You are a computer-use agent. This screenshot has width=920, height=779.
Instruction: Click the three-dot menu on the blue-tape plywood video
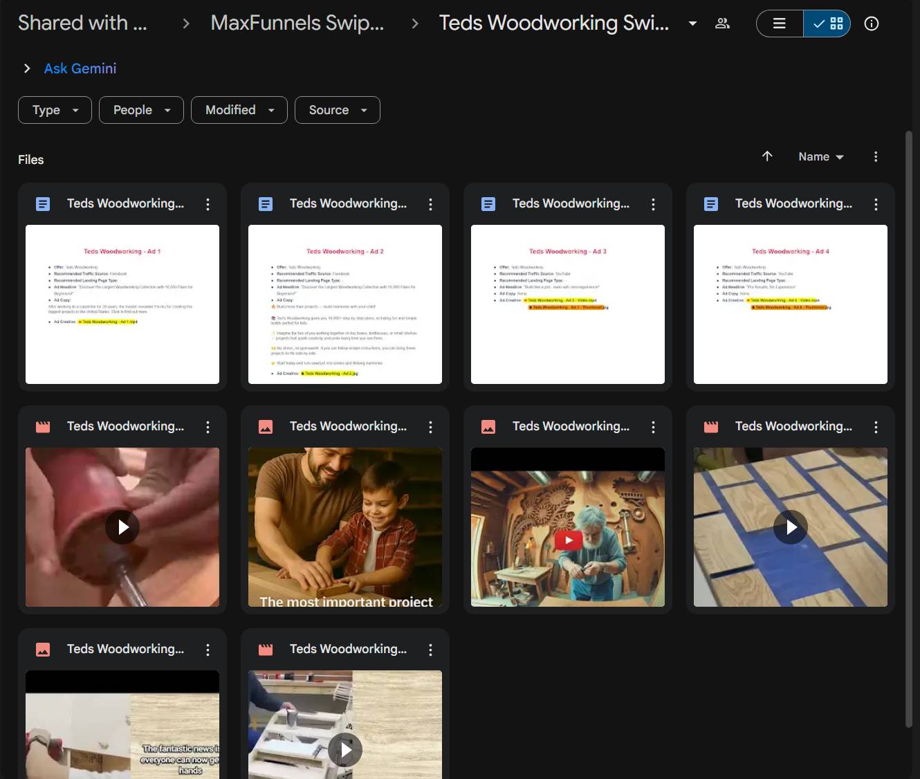coord(876,427)
